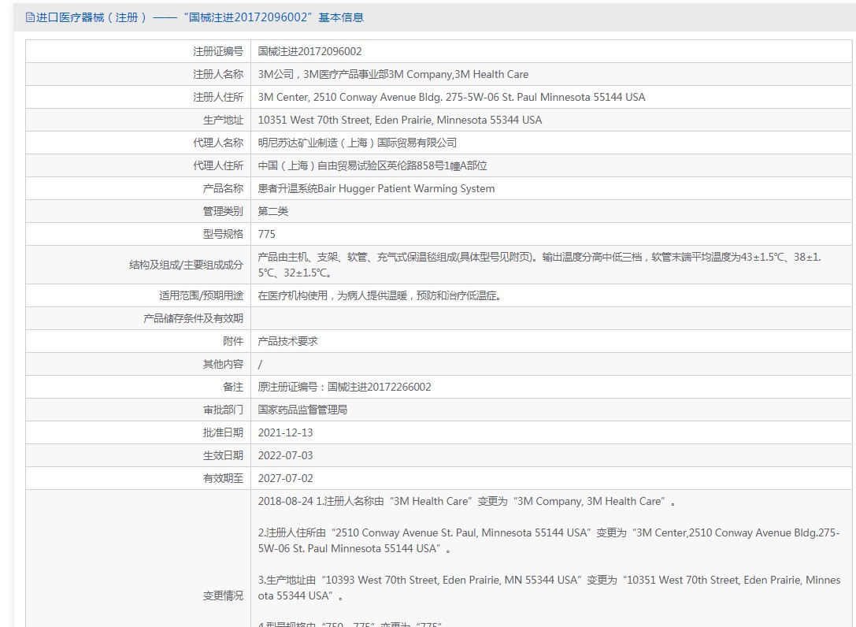Select production address 10351 West 70th Street value
The image size is (856, 627).
[x=399, y=121]
